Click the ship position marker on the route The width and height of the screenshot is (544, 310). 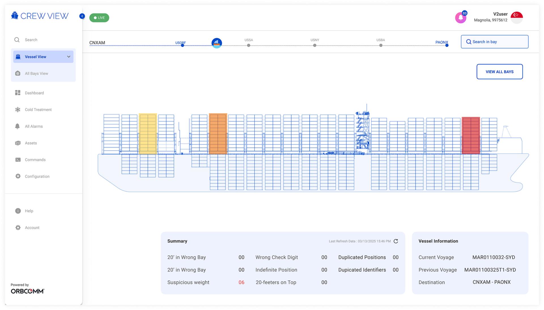click(x=217, y=43)
